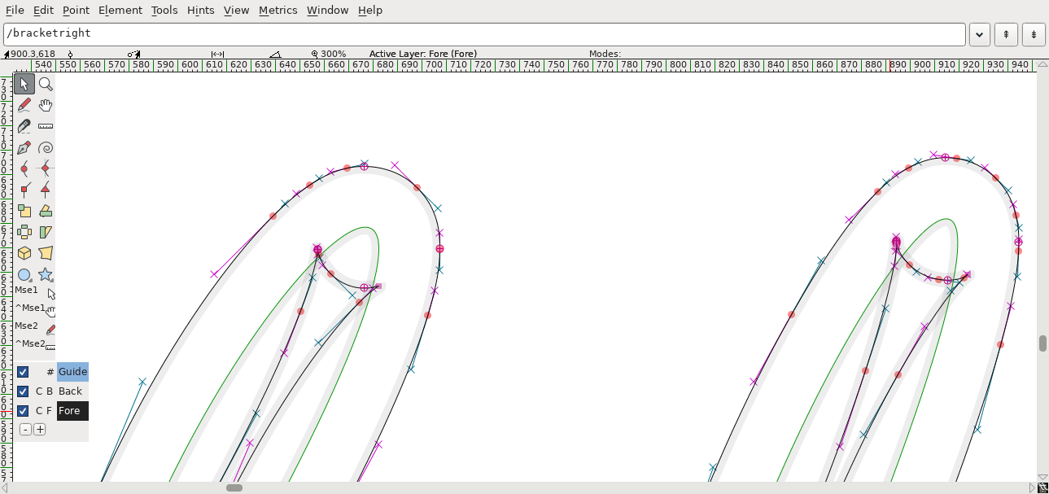Select the Scale selection tool
Screen dimensions: 1049x494
tap(24, 211)
